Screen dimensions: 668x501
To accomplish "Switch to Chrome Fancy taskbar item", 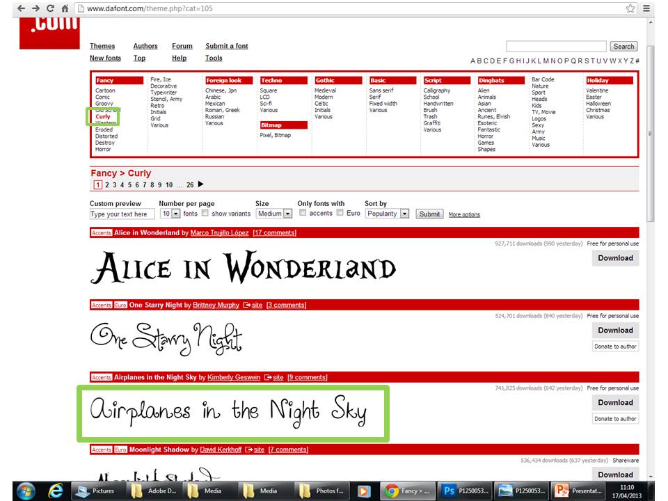I will [407, 491].
